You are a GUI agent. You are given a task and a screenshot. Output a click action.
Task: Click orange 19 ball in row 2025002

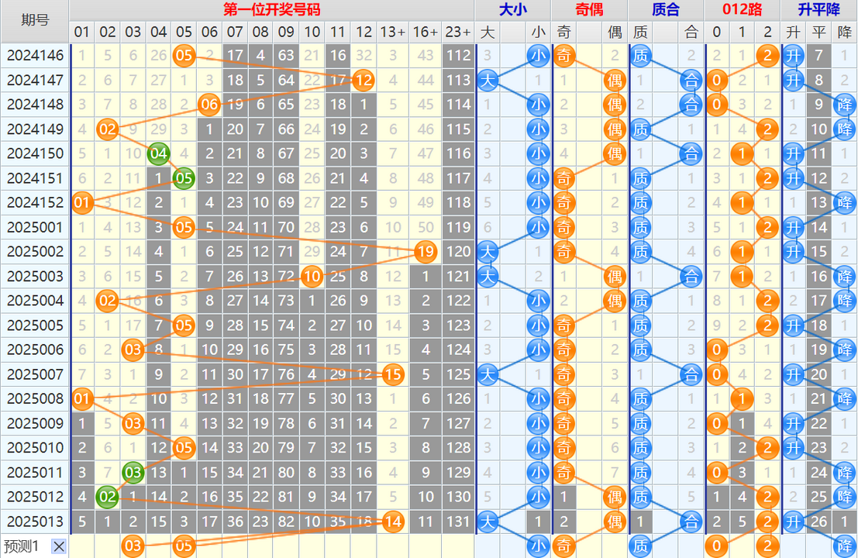426,252
